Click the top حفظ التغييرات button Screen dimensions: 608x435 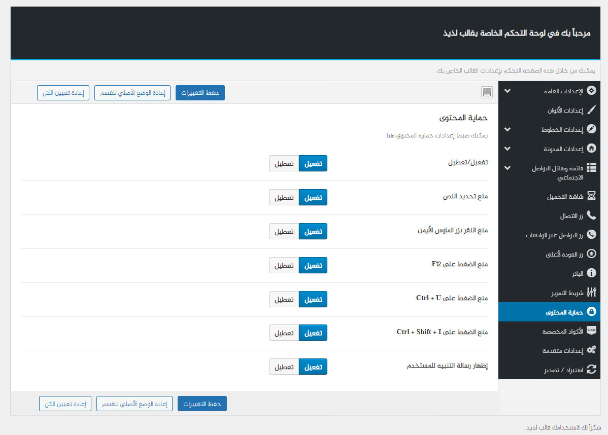pos(200,93)
